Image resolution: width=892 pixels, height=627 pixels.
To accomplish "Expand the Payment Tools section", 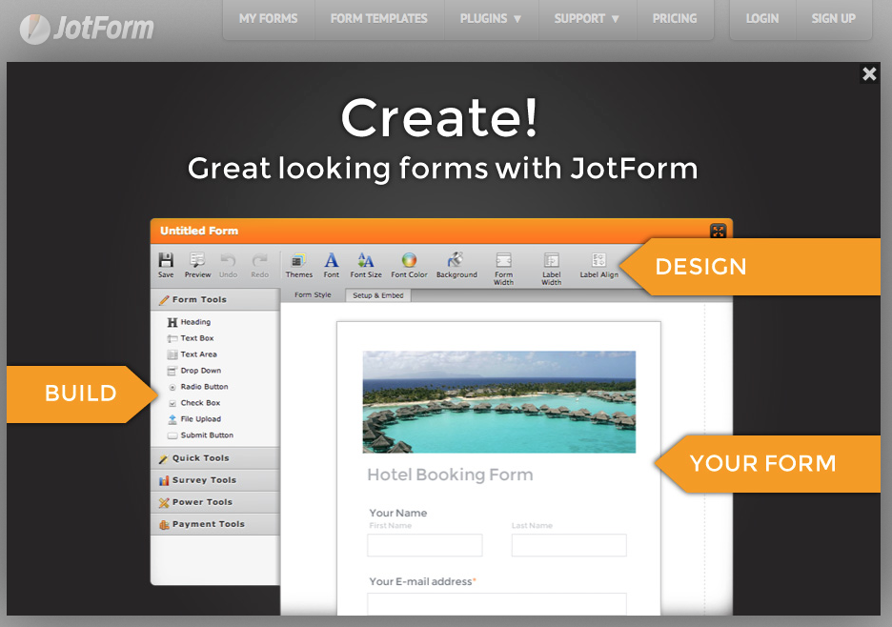I will pos(215,524).
